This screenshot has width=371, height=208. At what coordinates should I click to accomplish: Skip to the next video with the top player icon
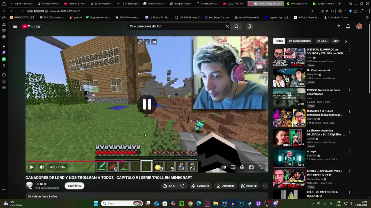154,42
